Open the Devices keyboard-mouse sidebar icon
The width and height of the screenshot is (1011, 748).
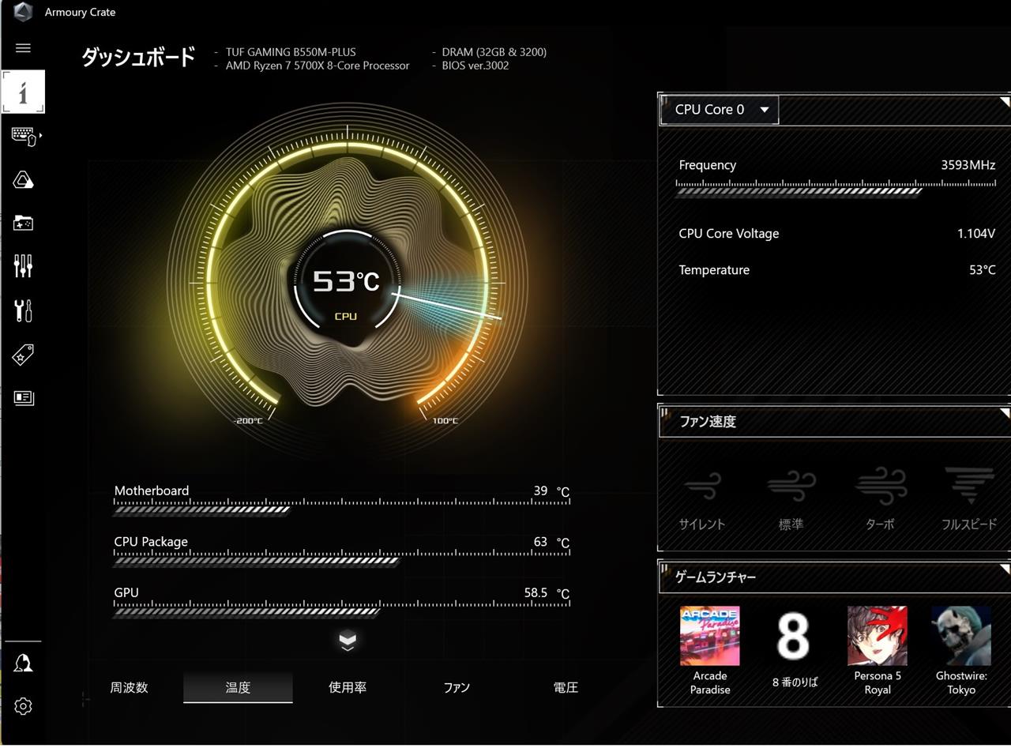24,136
